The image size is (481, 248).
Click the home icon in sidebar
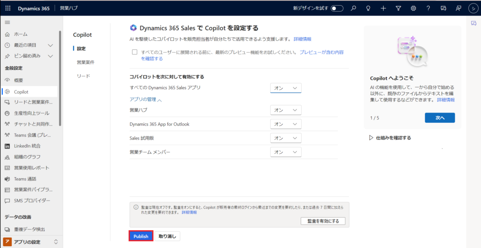8,34
